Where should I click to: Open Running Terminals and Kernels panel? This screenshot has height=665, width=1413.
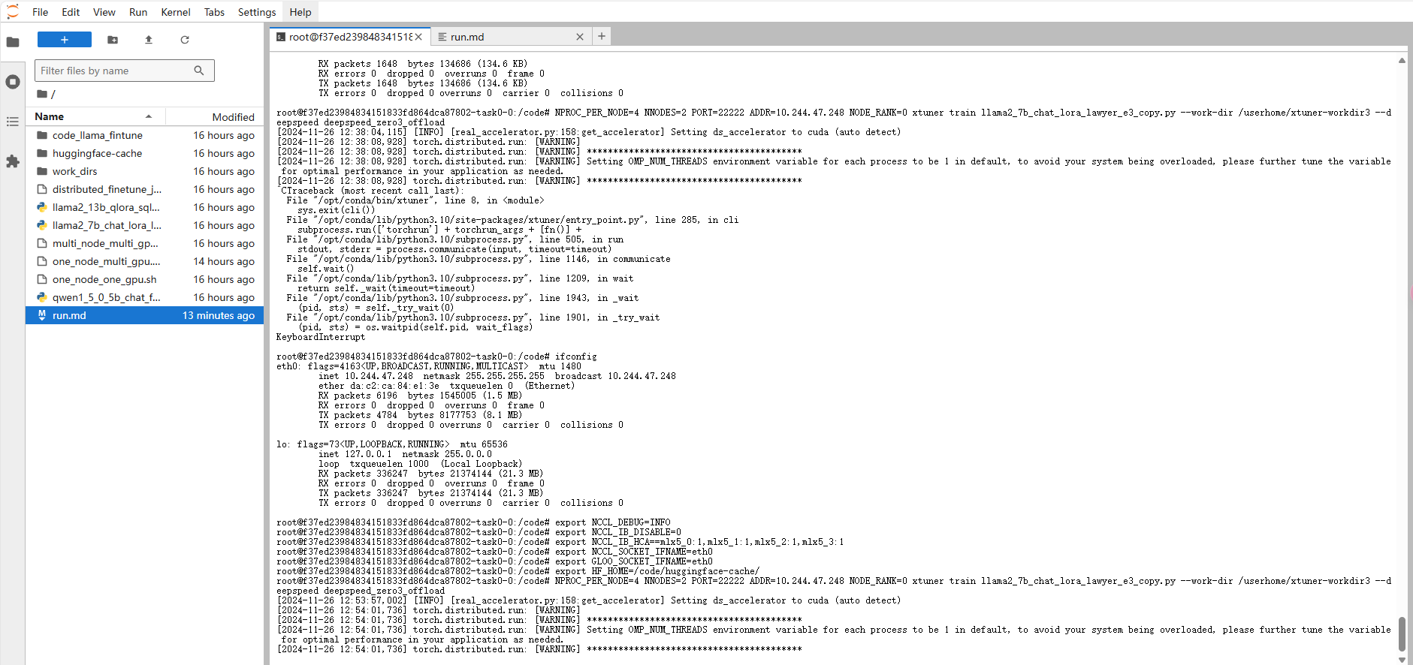pos(13,82)
